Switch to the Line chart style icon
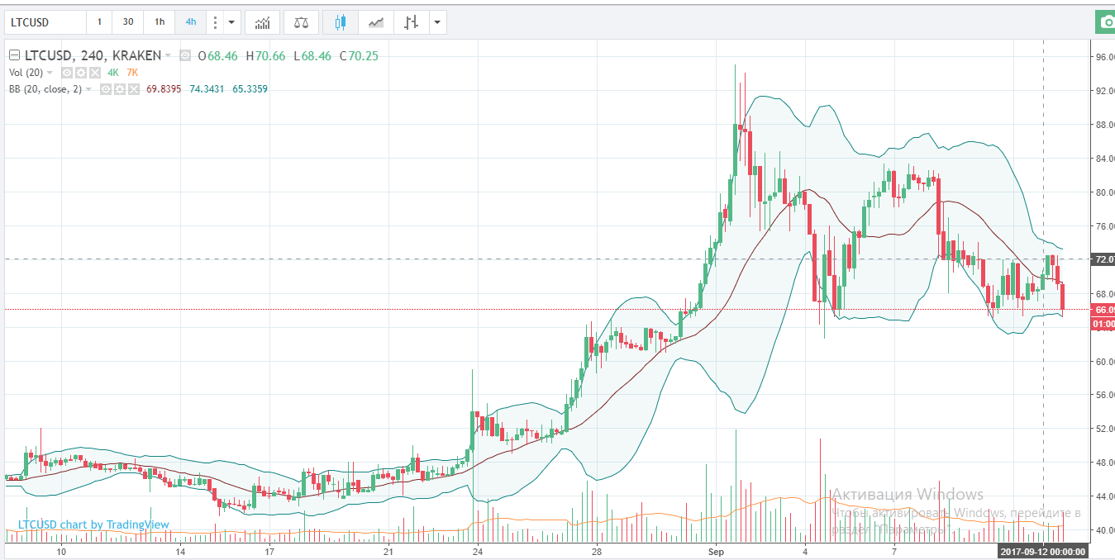 click(375, 22)
